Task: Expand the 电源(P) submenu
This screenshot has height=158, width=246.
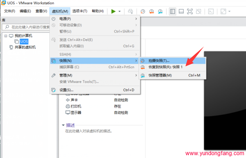Action: click(x=95, y=19)
